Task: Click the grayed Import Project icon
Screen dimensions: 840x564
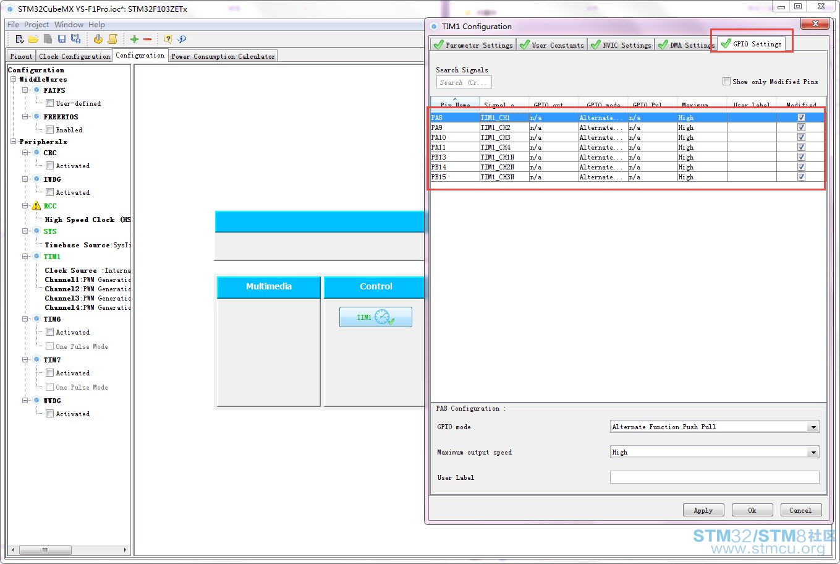Action: [48, 39]
